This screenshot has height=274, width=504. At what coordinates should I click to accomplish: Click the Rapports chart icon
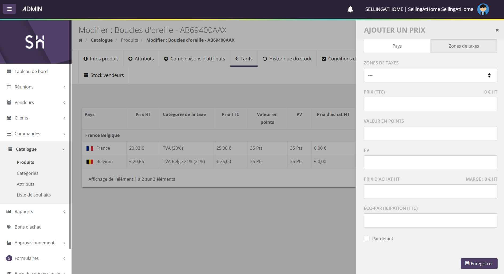point(9,211)
